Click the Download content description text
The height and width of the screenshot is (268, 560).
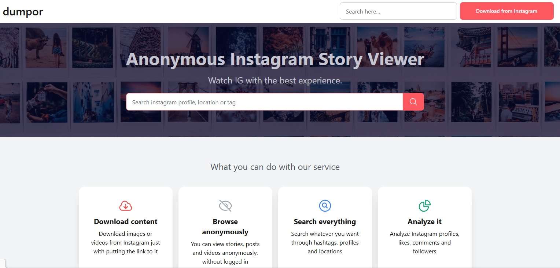[126, 243]
